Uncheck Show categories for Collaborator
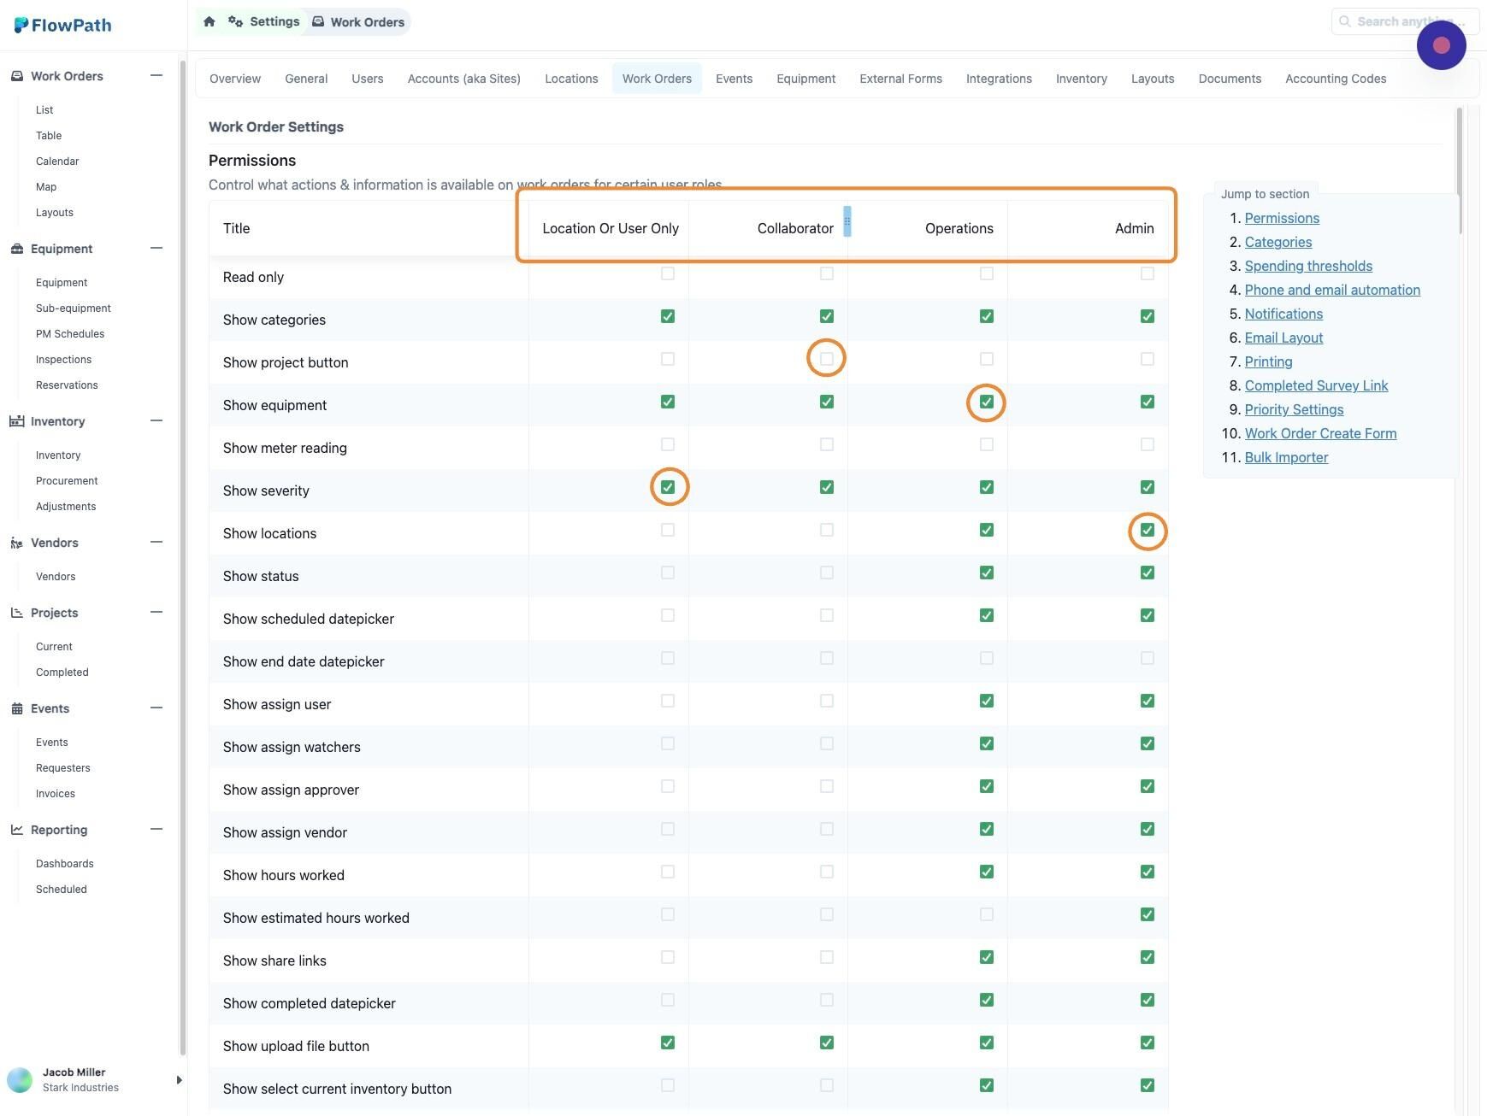1487x1116 pixels. point(826,316)
